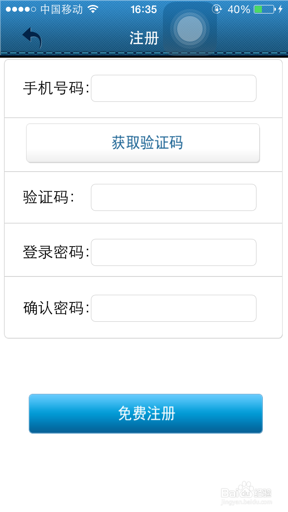
Task: Tap the 16:35 clock in the status bar
Action: [144, 9]
